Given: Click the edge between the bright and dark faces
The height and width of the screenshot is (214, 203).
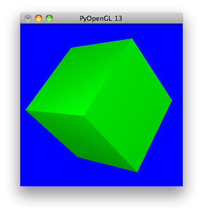Looking at the screenshot, I should tap(55, 113).
